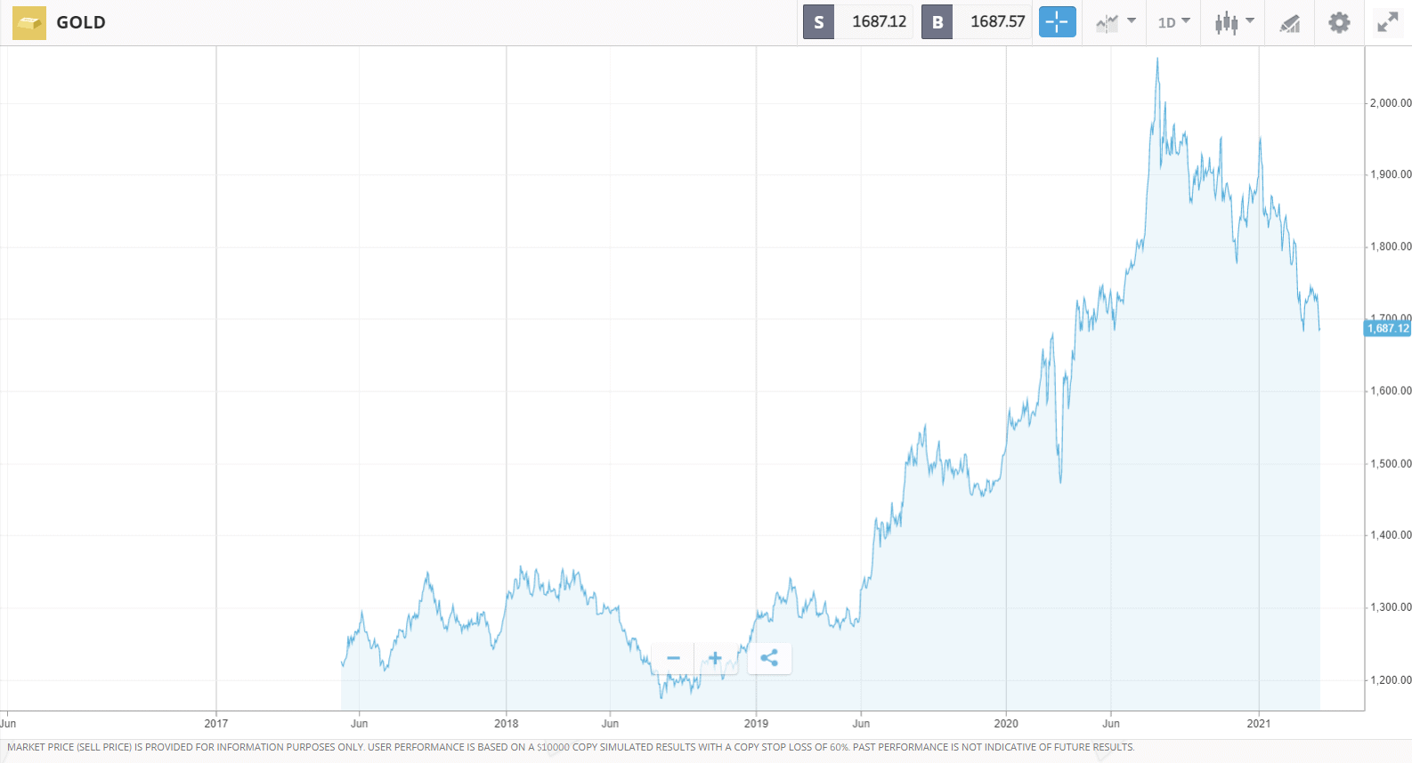1412x763 pixels.
Task: Click the 1,600.00 price axis label
Action: coord(1391,390)
